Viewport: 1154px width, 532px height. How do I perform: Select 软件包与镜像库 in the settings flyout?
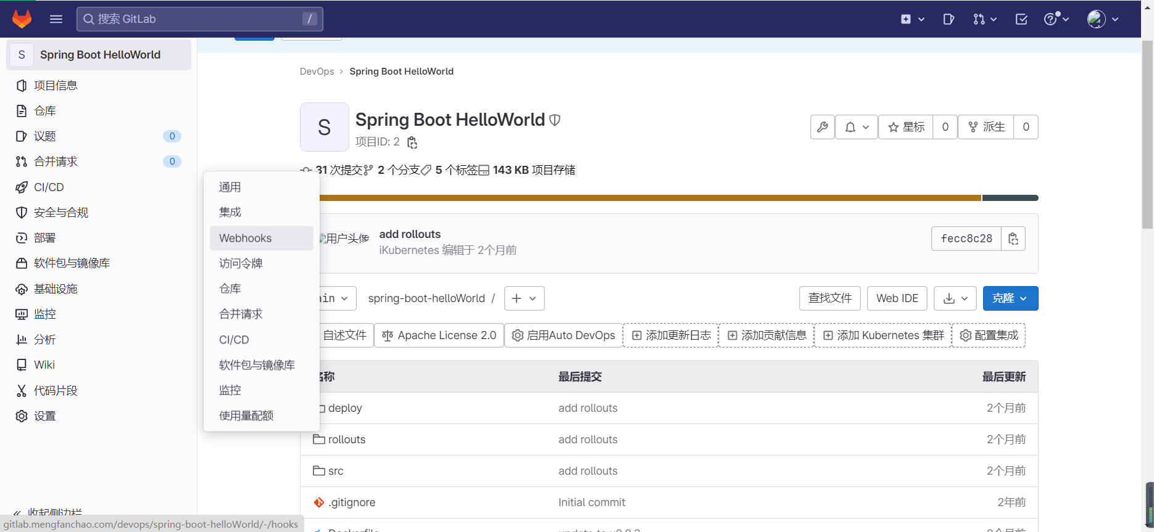pyautogui.click(x=262, y=365)
